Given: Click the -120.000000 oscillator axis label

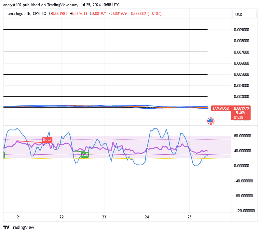Looking at the screenshot, I should (244, 211).
